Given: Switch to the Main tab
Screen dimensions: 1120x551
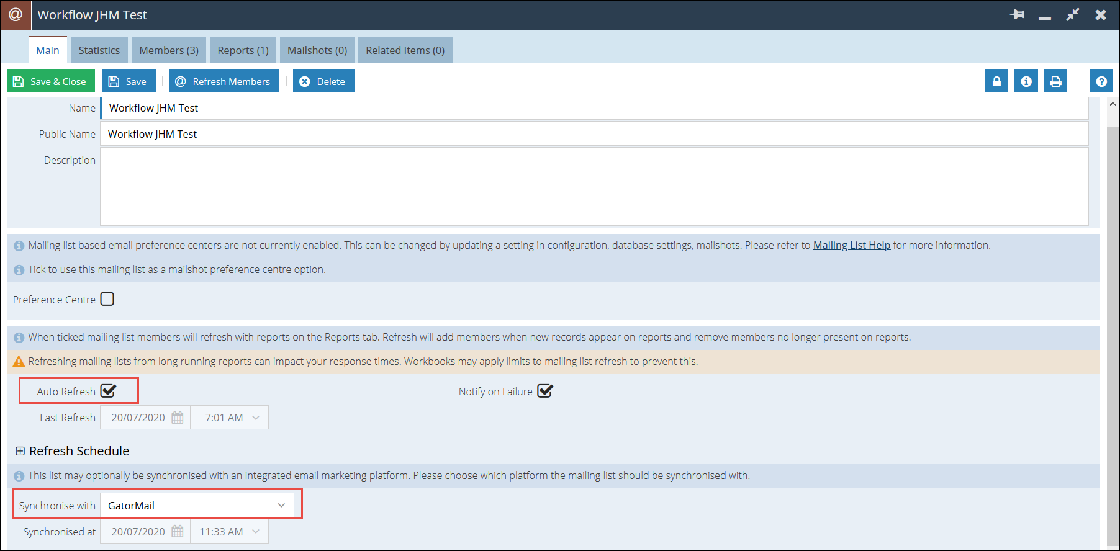Looking at the screenshot, I should pyautogui.click(x=48, y=50).
